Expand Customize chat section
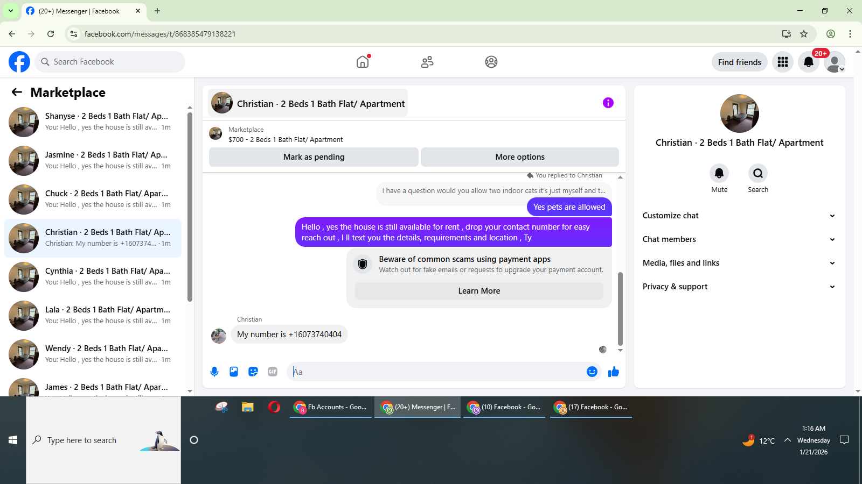The width and height of the screenshot is (862, 484). tap(739, 216)
